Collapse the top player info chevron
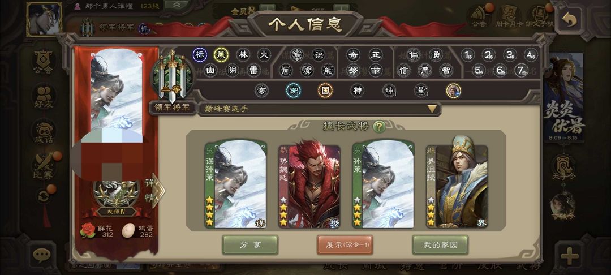611x275 pixels. (x=176, y=5)
